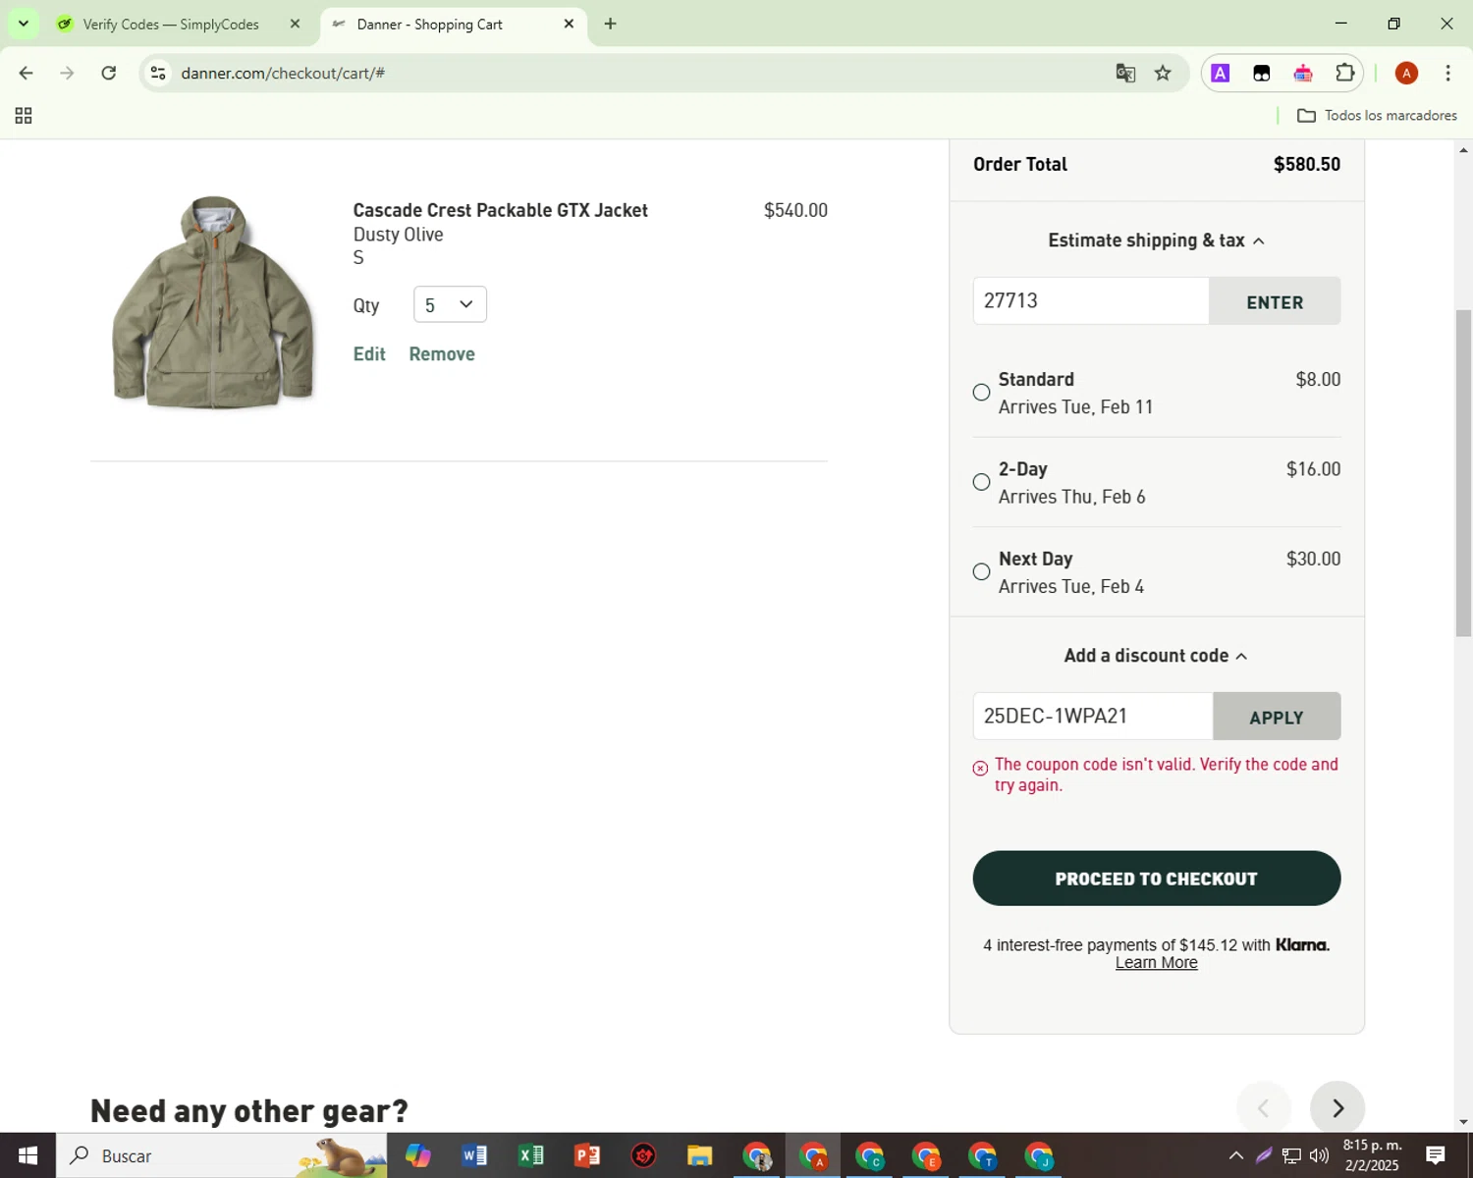
Task: Bookmark this page with the star icon
Action: point(1163,73)
